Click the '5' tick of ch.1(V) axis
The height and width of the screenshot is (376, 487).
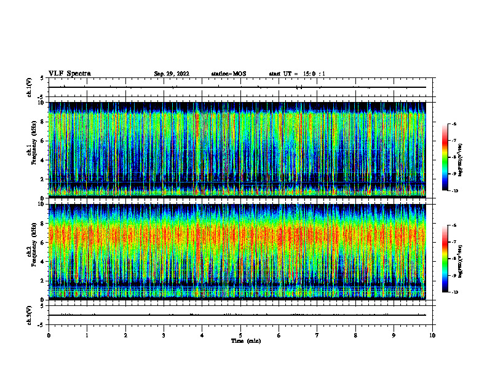(x=43, y=78)
